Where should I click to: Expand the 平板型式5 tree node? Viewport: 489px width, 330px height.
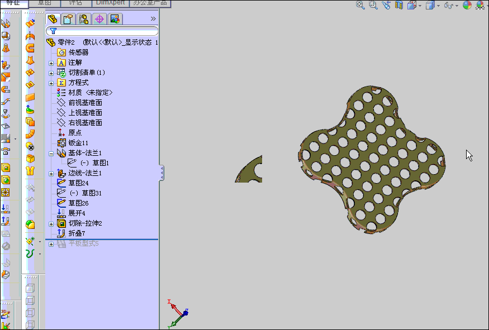(51, 244)
